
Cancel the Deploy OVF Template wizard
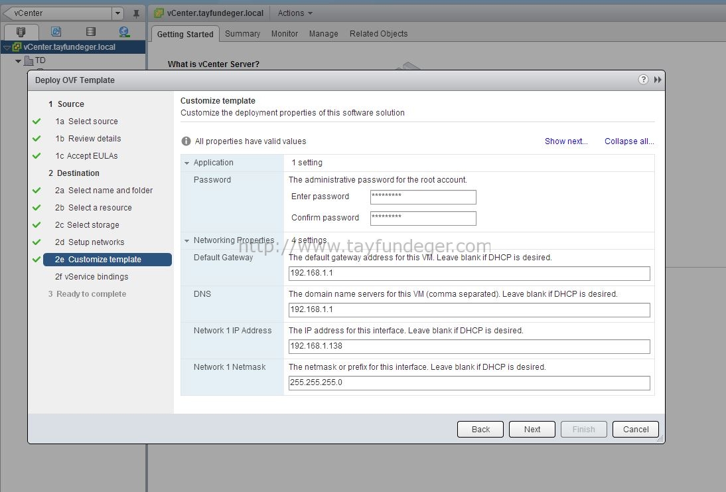tap(636, 429)
